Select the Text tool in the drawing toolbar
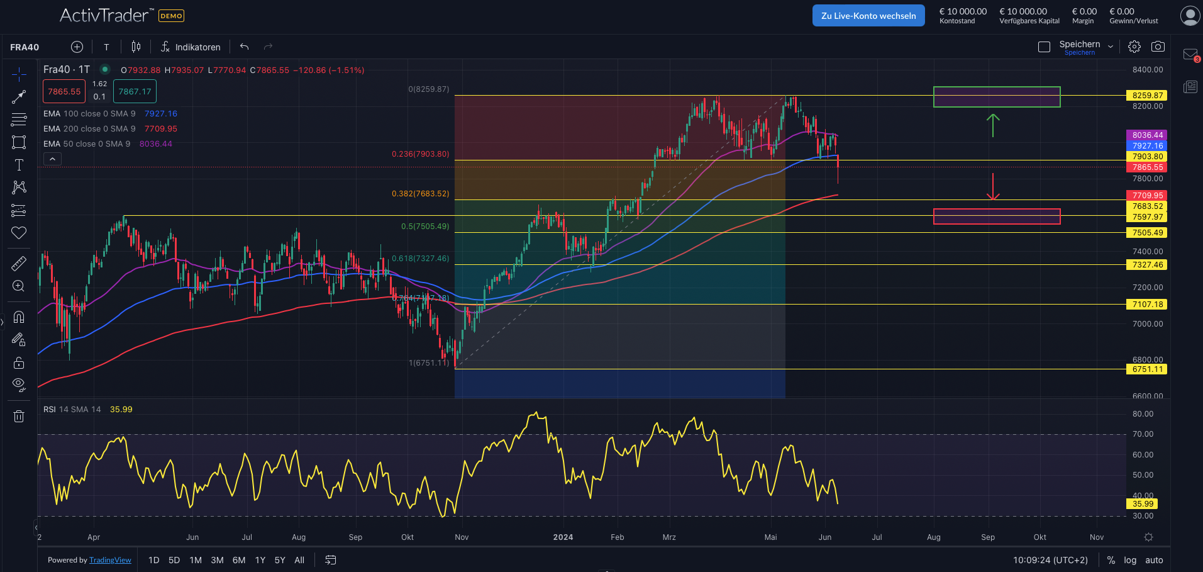The width and height of the screenshot is (1203, 572). [x=19, y=164]
